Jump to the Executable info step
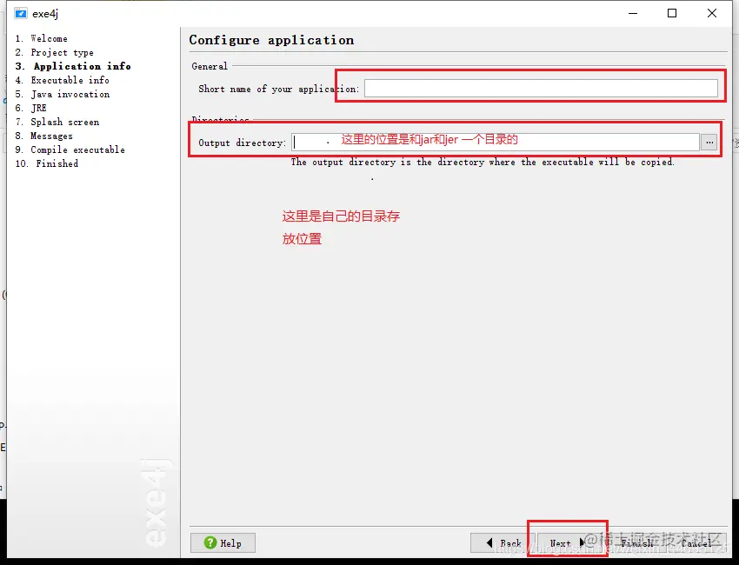Viewport: 739px width, 565px height. point(63,80)
